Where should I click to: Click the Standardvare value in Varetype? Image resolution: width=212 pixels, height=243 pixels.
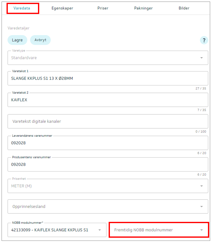coord(24,58)
